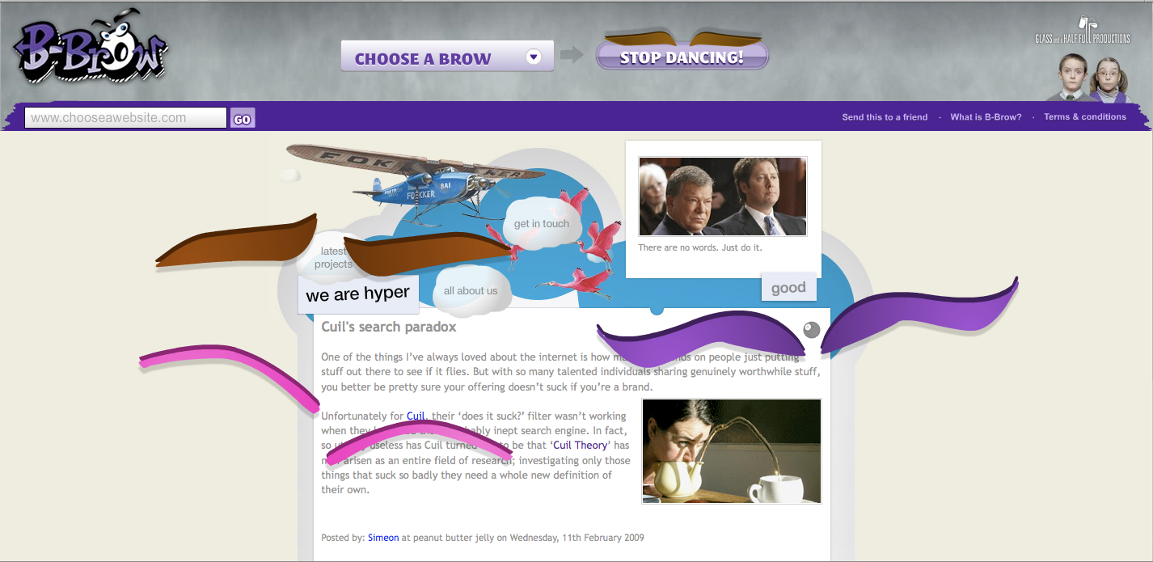Select the all about us cloud
Image resolution: width=1153 pixels, height=562 pixels.
coord(471,291)
